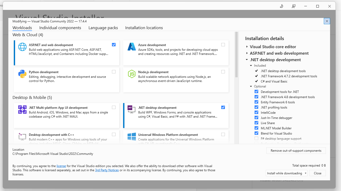The image size is (341, 191).
Task: Click the Desktop & Mobile (5) heading
Action: point(32,98)
